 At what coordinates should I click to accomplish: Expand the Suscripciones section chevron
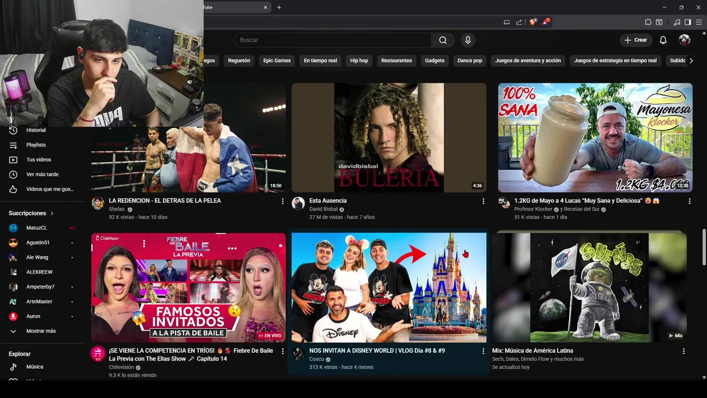click(52, 213)
